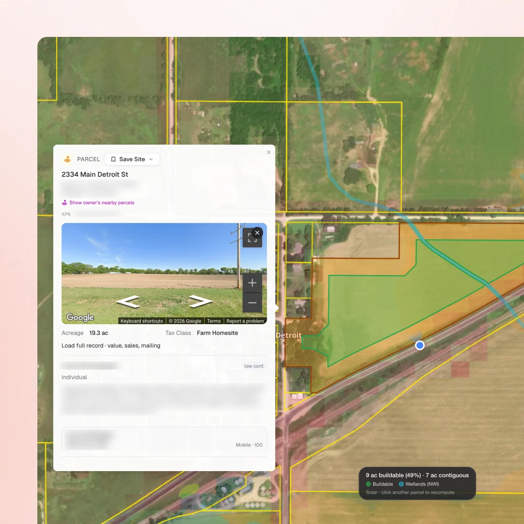This screenshot has height=524, width=524.
Task: Click Report a problem link
Action: click(x=246, y=321)
